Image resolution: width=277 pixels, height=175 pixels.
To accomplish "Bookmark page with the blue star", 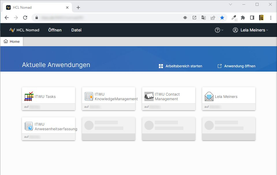I will (222, 18).
